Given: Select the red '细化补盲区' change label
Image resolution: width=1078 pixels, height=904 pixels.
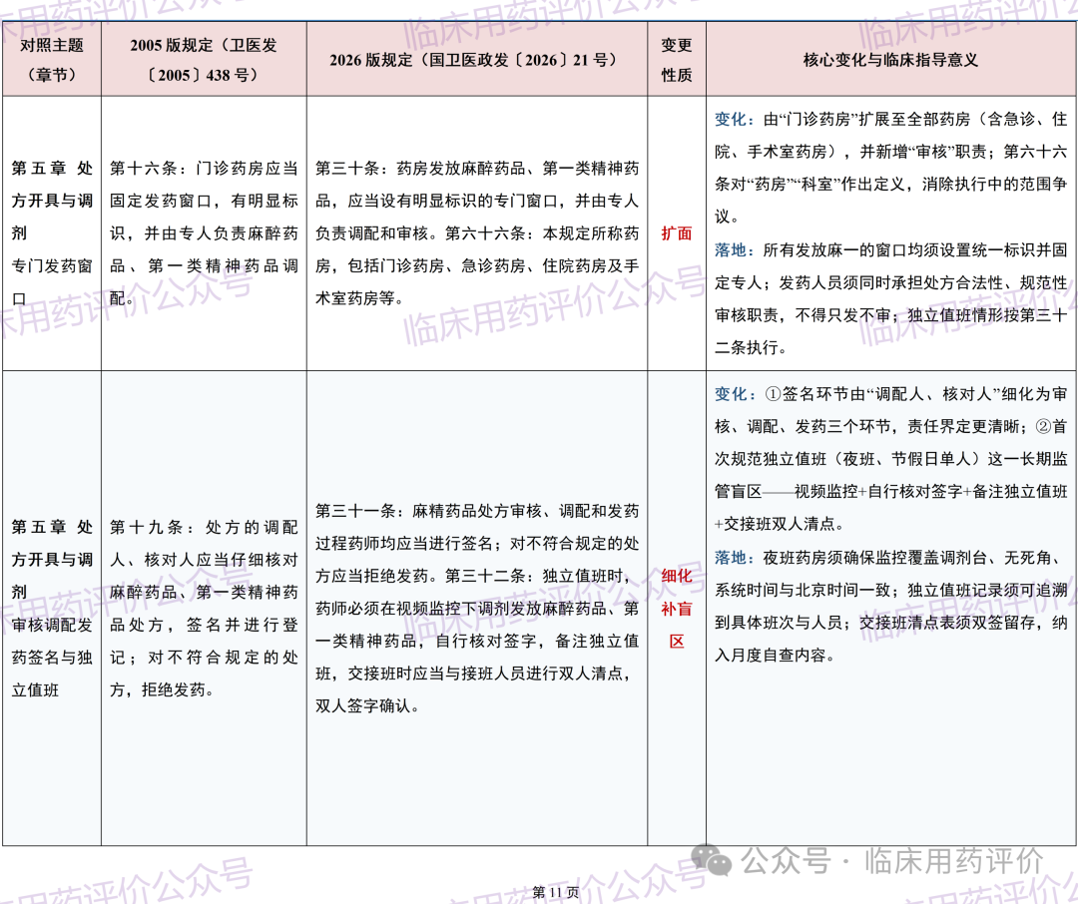Looking at the screenshot, I should pyautogui.click(x=677, y=609).
